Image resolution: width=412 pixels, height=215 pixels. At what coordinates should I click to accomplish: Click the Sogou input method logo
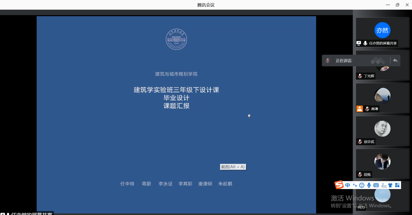(339, 185)
